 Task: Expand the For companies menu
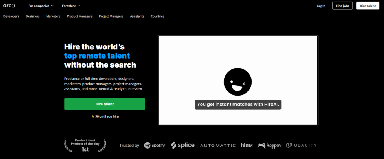click(40, 6)
